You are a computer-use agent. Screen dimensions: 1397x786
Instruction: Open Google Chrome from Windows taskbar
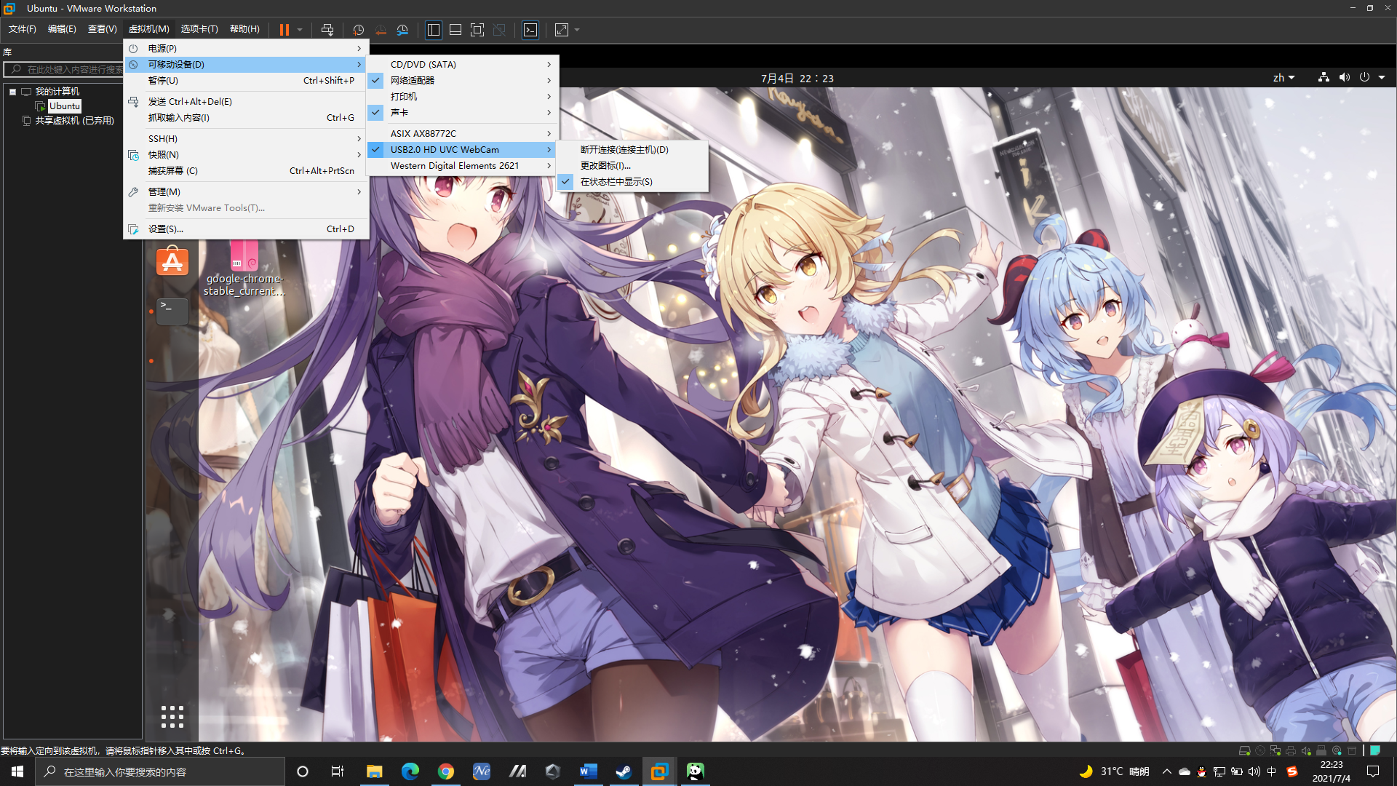click(x=446, y=771)
